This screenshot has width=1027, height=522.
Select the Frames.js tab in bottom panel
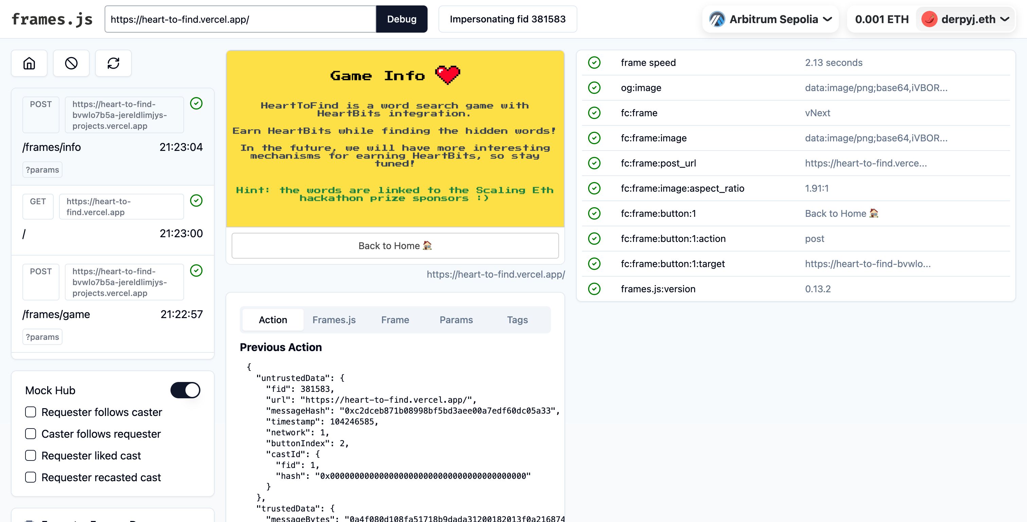334,319
